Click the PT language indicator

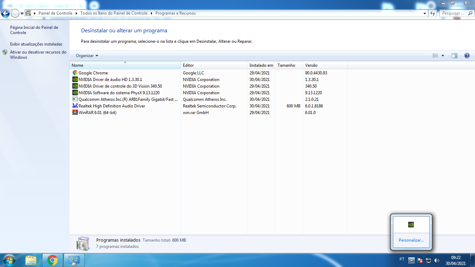pos(402,259)
